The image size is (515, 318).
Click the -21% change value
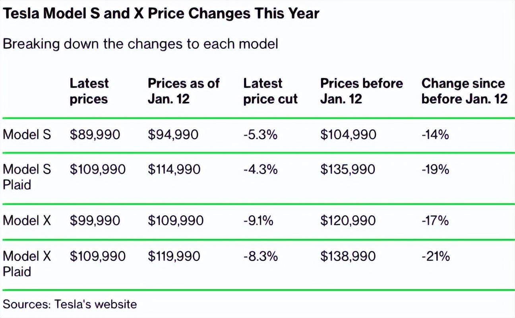436,256
